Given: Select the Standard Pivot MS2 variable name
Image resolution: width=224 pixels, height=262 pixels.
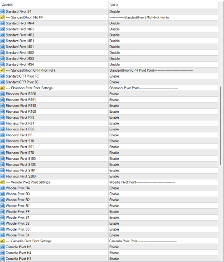Looking at the screenshot, I should [x=20, y=53].
